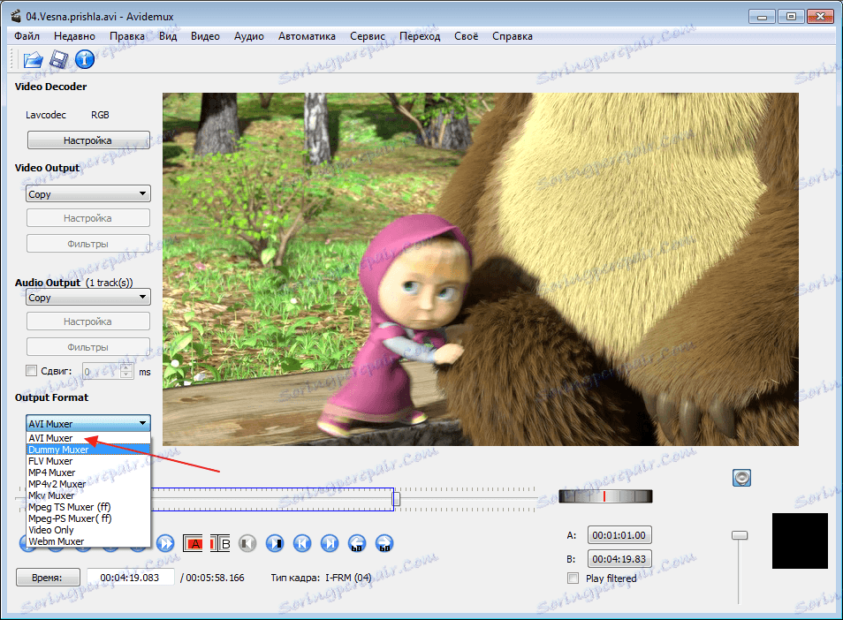Screen dimensions: 843x620
Task: Open the Переход menu
Action: pos(420,36)
